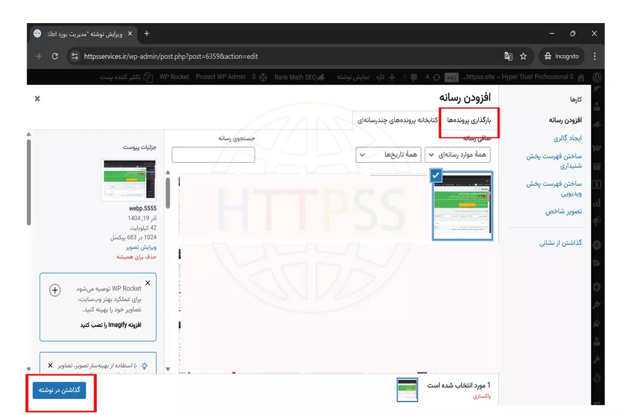Switch to the Media Library tab
The height and width of the screenshot is (415, 623).
pos(398,120)
